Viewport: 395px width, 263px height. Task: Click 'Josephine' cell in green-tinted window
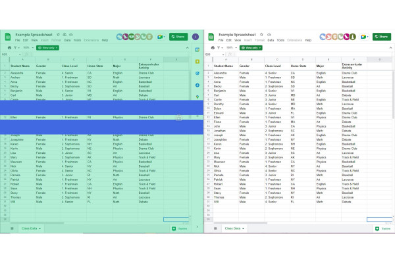22,139
